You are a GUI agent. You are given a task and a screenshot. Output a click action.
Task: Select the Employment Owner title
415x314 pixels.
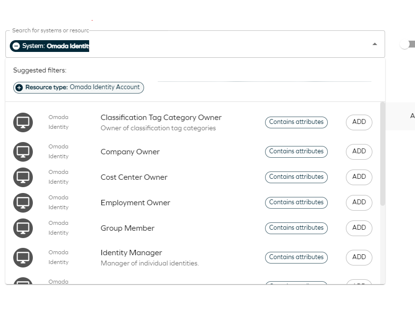(x=135, y=203)
